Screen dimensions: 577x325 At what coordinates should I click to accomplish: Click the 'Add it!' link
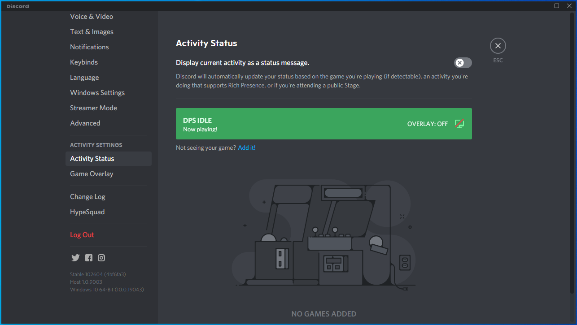pos(247,147)
